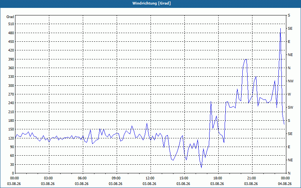
Task: Click the NE compass label level with 390
Action: coord(290,55)
